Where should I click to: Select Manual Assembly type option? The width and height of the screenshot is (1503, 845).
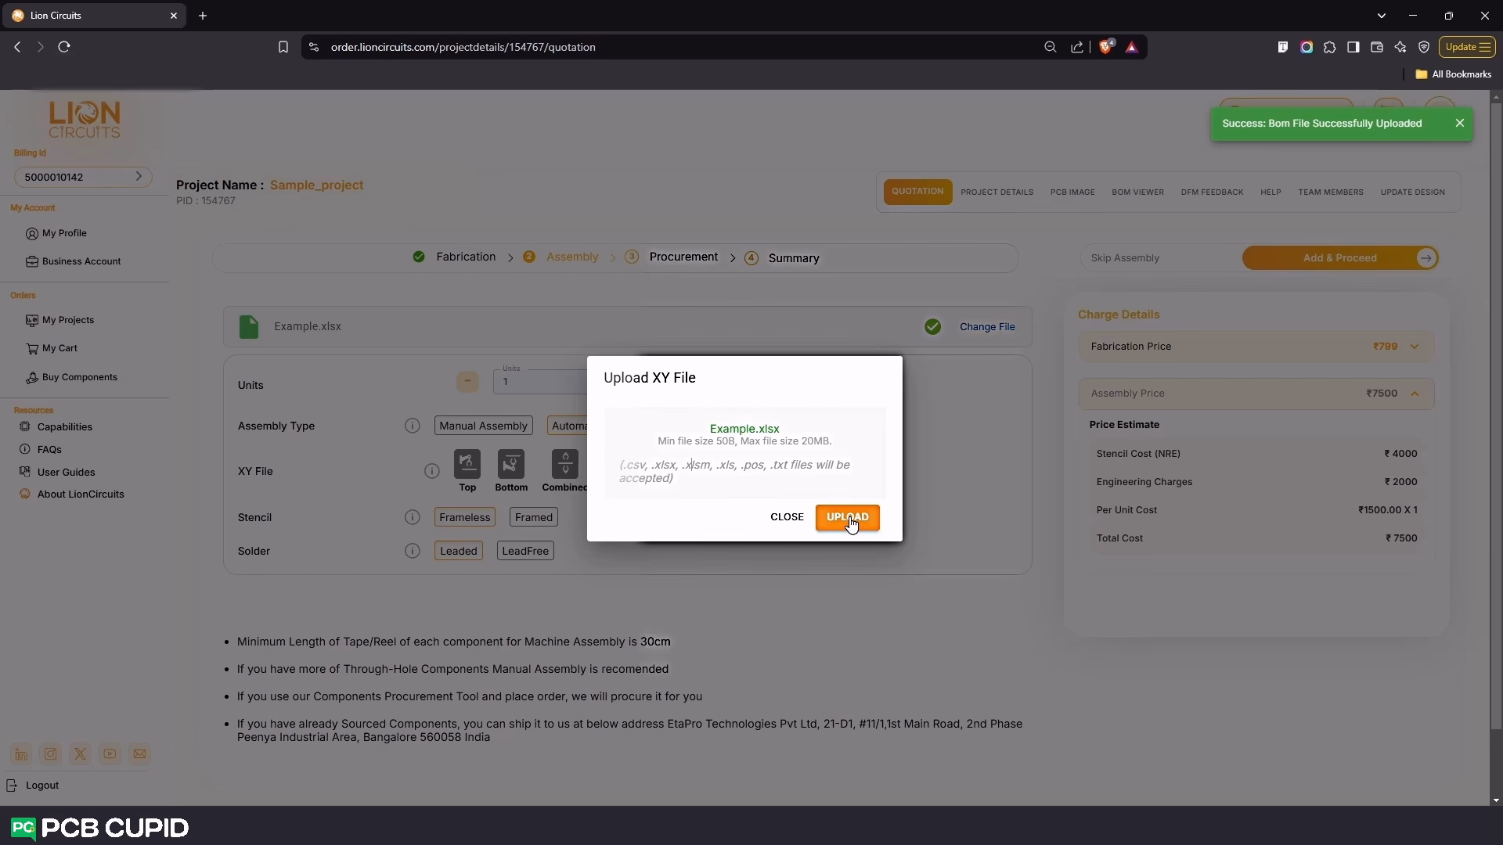click(483, 426)
